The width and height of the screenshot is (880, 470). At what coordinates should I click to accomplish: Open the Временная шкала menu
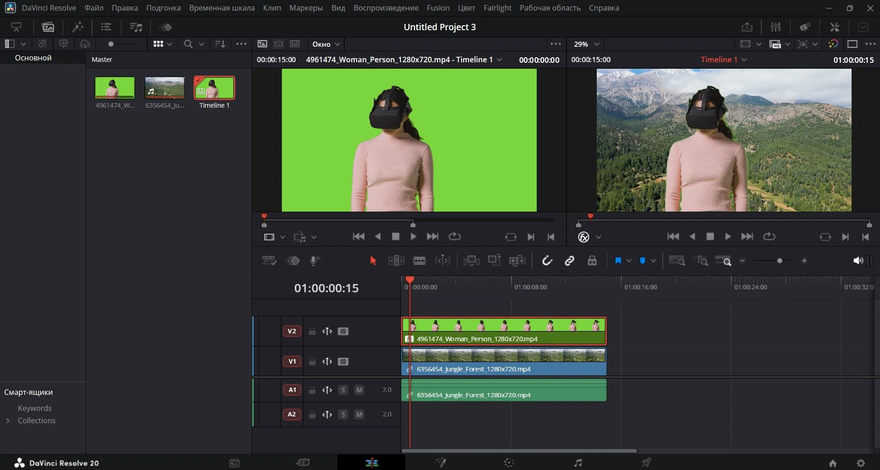click(x=222, y=8)
